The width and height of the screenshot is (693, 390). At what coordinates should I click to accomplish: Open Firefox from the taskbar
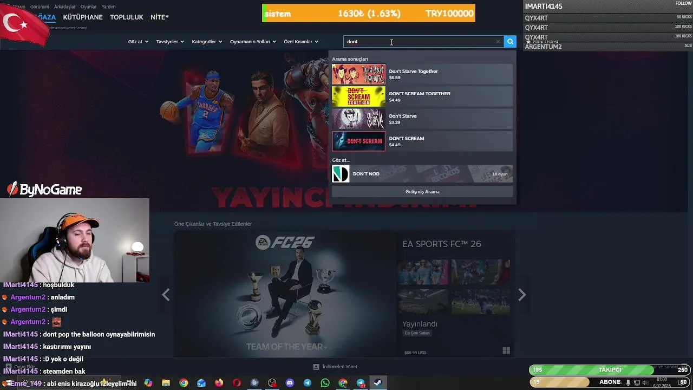219,383
